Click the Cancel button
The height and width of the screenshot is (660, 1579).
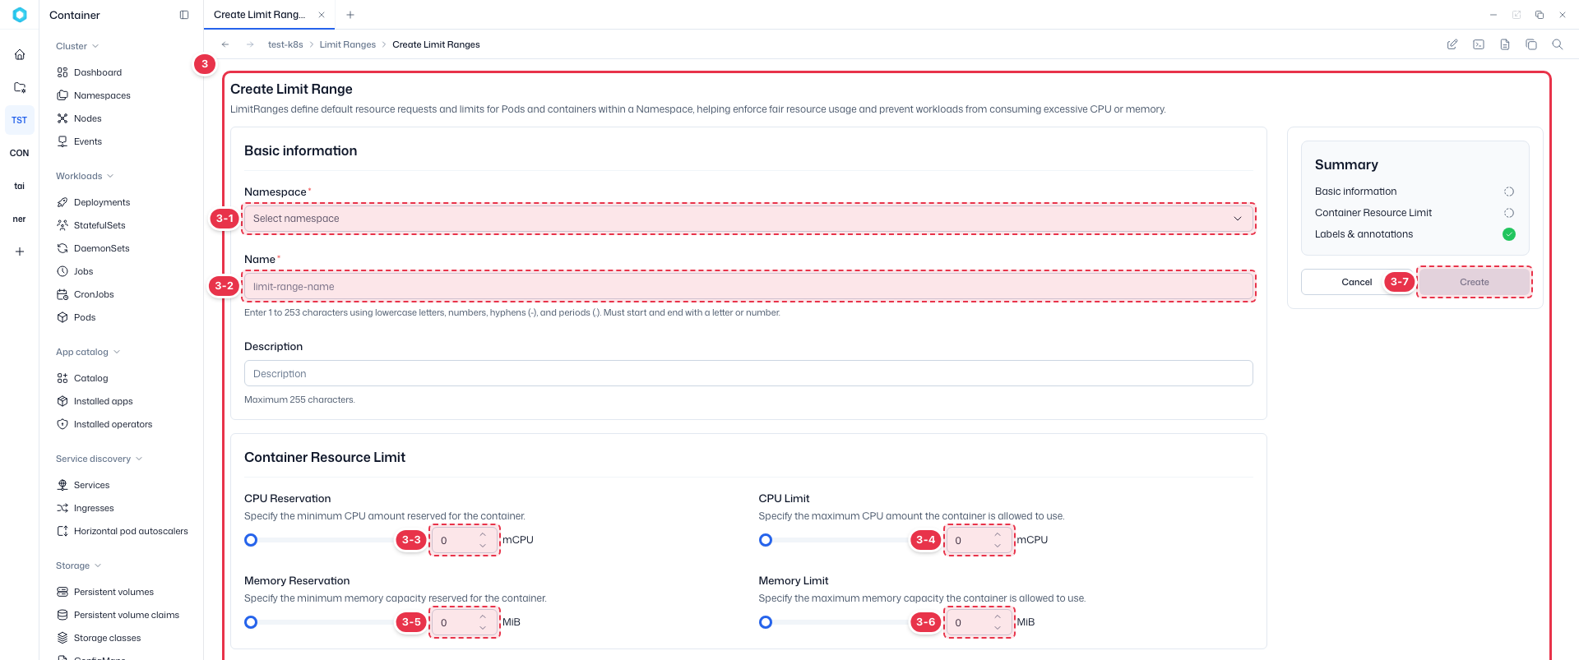(1357, 282)
